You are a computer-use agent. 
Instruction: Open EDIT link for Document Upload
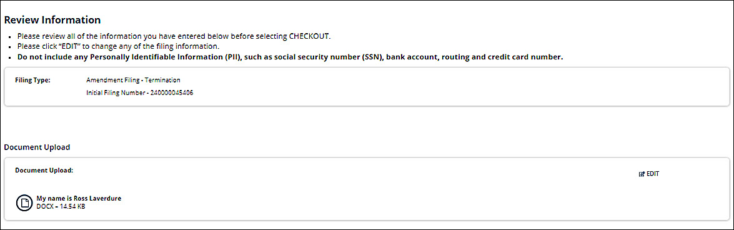(649, 174)
